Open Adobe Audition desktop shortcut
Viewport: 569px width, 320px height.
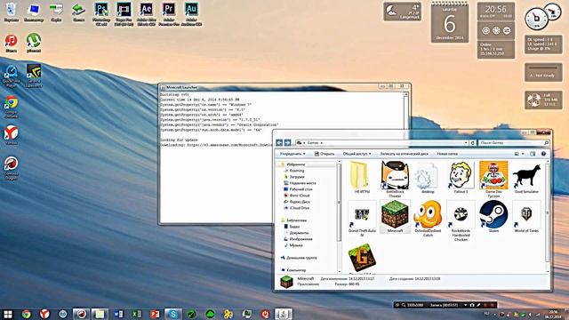[x=191, y=14]
